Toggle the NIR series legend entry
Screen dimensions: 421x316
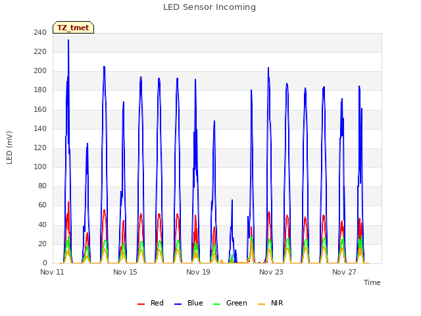point(270,303)
